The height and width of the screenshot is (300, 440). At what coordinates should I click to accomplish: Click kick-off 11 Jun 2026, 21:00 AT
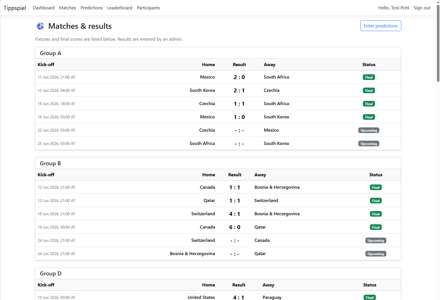pos(57,77)
